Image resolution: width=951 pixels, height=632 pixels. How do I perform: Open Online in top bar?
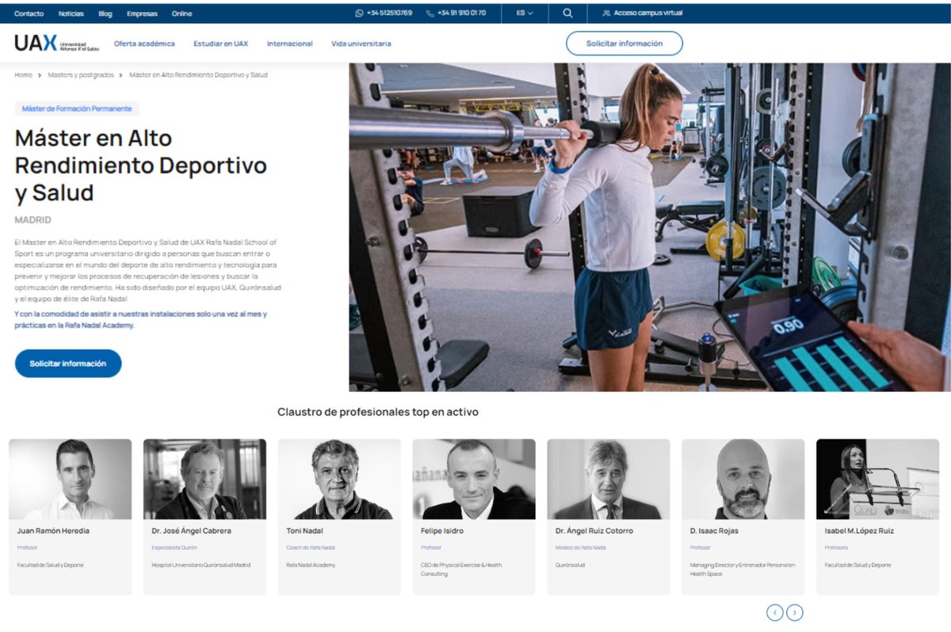click(181, 13)
